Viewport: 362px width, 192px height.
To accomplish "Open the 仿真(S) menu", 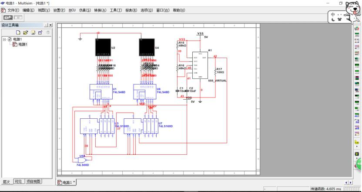I will [85, 10].
